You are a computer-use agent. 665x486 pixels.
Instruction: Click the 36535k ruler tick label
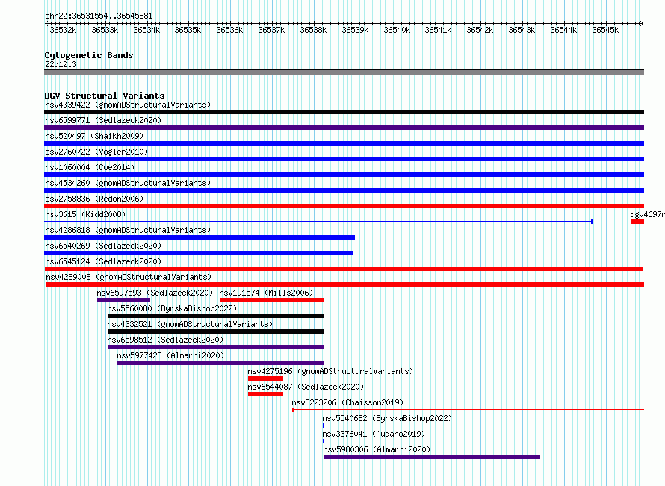click(x=188, y=30)
